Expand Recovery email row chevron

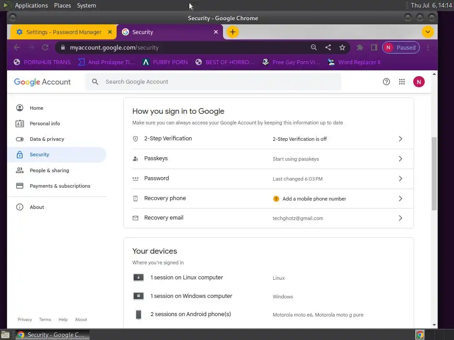pyautogui.click(x=400, y=218)
